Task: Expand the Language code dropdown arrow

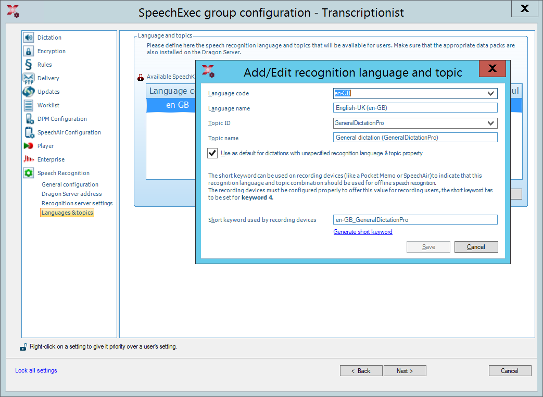Action: (490, 94)
